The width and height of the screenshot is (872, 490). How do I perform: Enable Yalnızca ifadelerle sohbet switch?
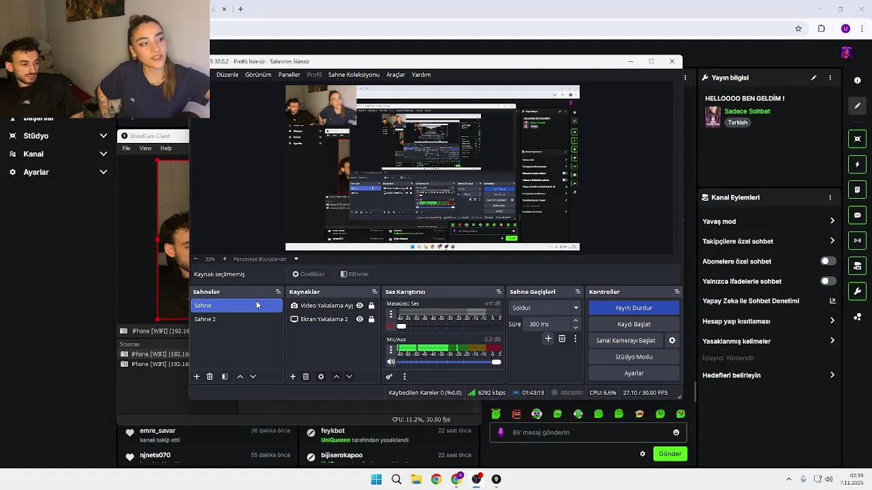(x=828, y=281)
